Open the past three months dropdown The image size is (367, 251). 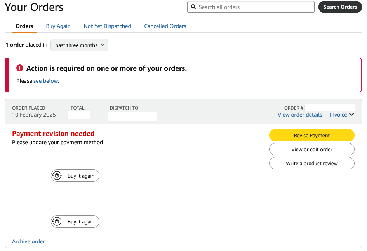[79, 45]
